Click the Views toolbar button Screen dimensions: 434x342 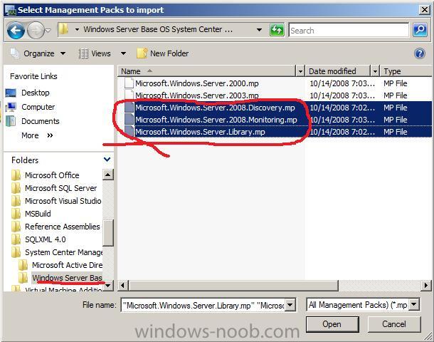coord(95,53)
